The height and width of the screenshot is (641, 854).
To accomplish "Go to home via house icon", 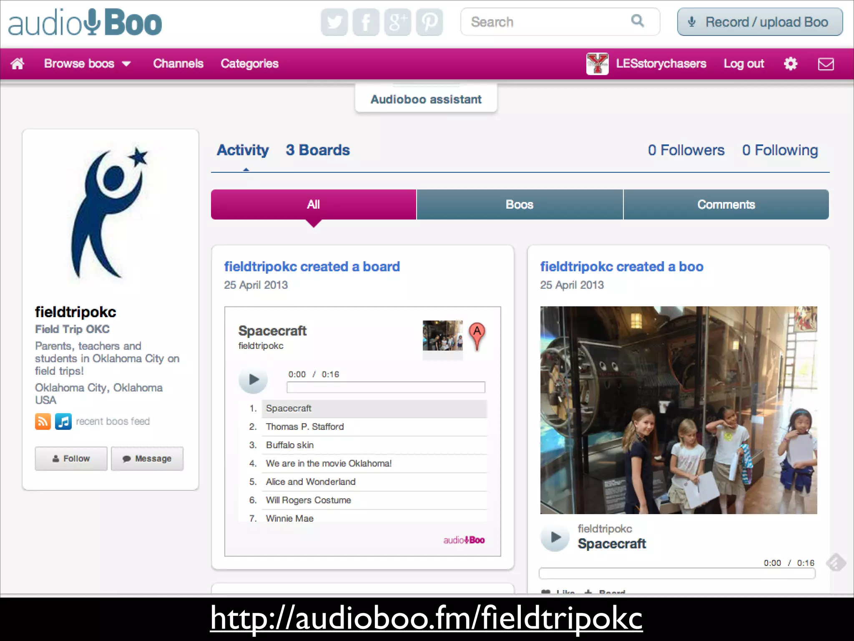I will [x=18, y=63].
